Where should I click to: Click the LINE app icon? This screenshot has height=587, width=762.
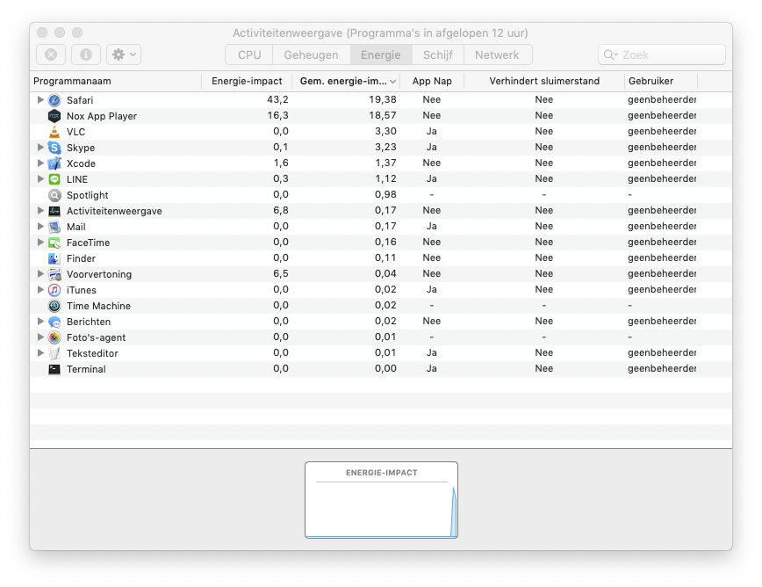tap(54, 179)
